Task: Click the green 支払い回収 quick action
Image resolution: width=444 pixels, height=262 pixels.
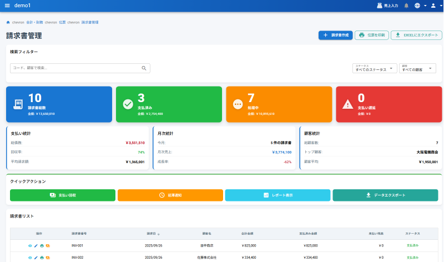Action: point(63,195)
